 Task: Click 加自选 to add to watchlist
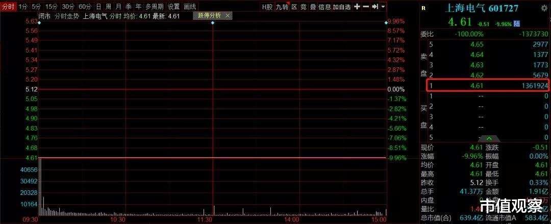click(x=342, y=7)
